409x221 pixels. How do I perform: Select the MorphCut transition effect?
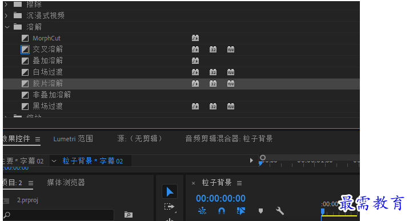[x=46, y=38]
